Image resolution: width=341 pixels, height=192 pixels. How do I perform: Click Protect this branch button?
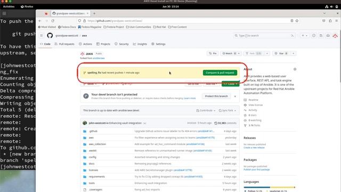click(x=216, y=96)
